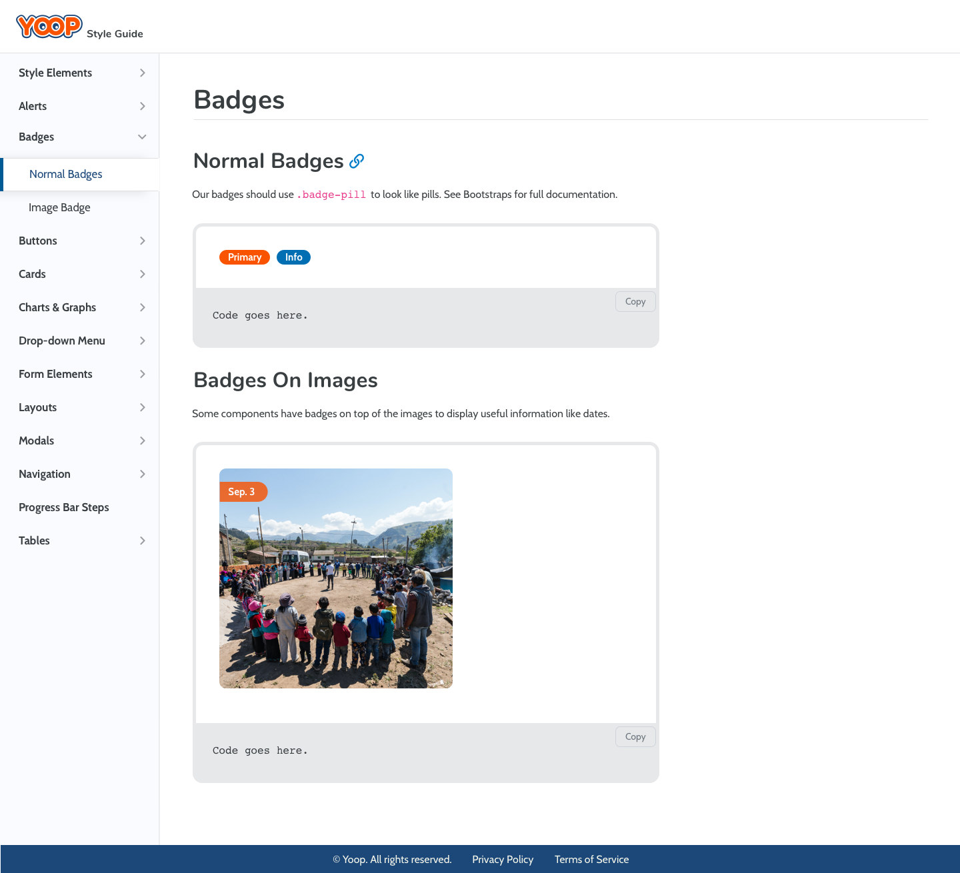Go to Image Badge sub-item
The image size is (960, 873).
(59, 207)
